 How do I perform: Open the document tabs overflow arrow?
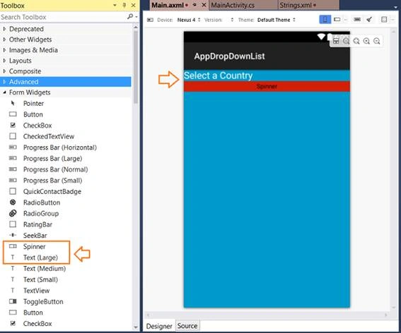(395, 7)
